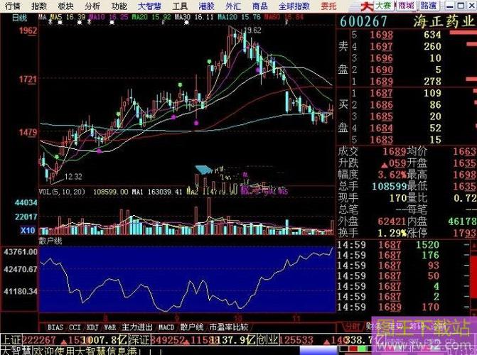Open the 行情 menu
The width and height of the screenshot is (477, 355).
13,6
